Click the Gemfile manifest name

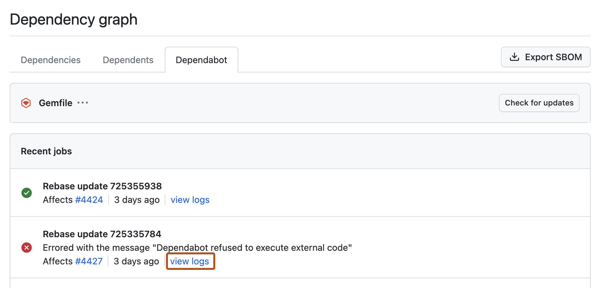(x=55, y=103)
